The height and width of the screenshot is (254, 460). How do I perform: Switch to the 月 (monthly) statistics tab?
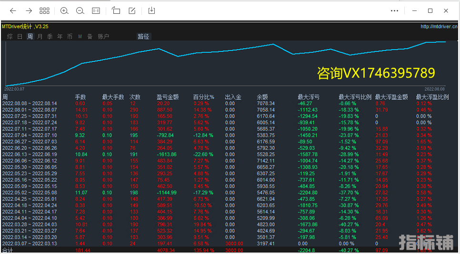point(40,36)
